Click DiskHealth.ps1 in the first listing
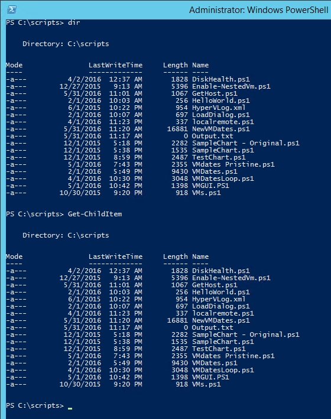331x419 pixels. pyautogui.click(x=220, y=79)
